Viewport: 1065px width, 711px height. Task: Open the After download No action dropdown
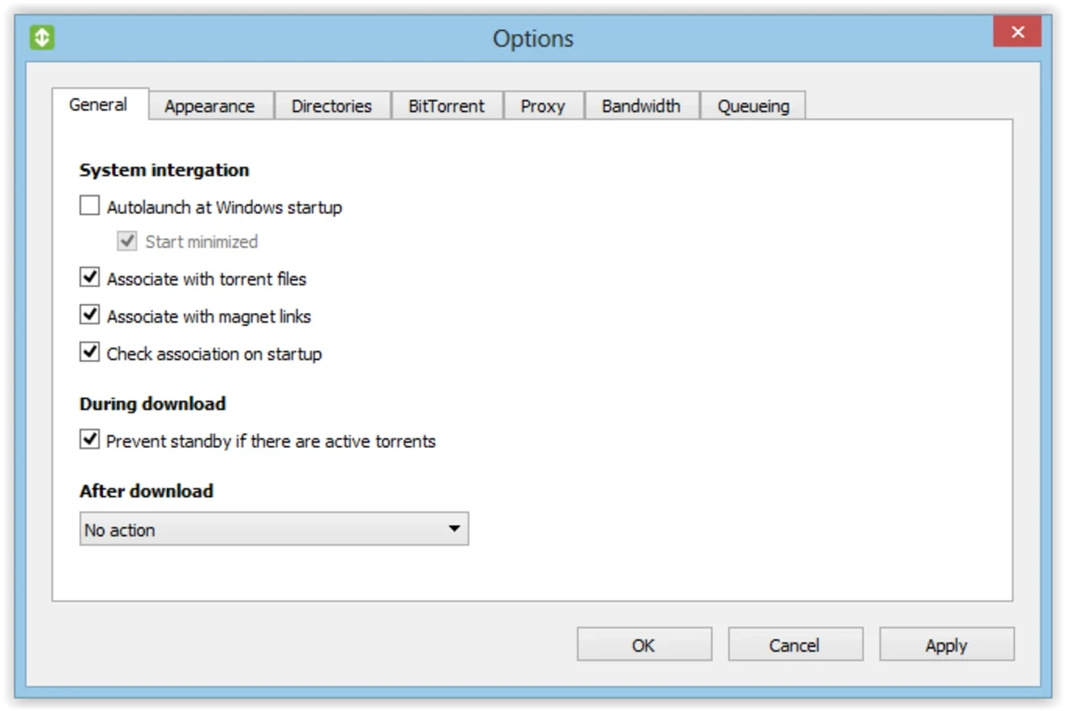pyautogui.click(x=274, y=529)
